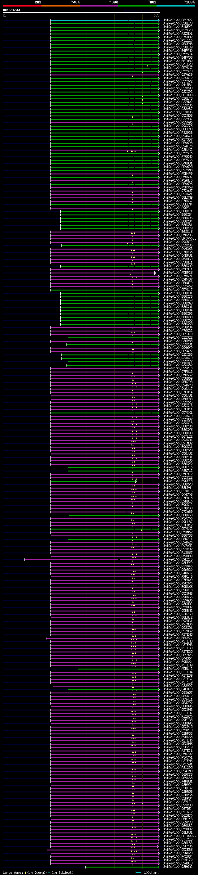198x875 pixels.
Task: Click the =100char. scale legend
Action: pos(147,873)
